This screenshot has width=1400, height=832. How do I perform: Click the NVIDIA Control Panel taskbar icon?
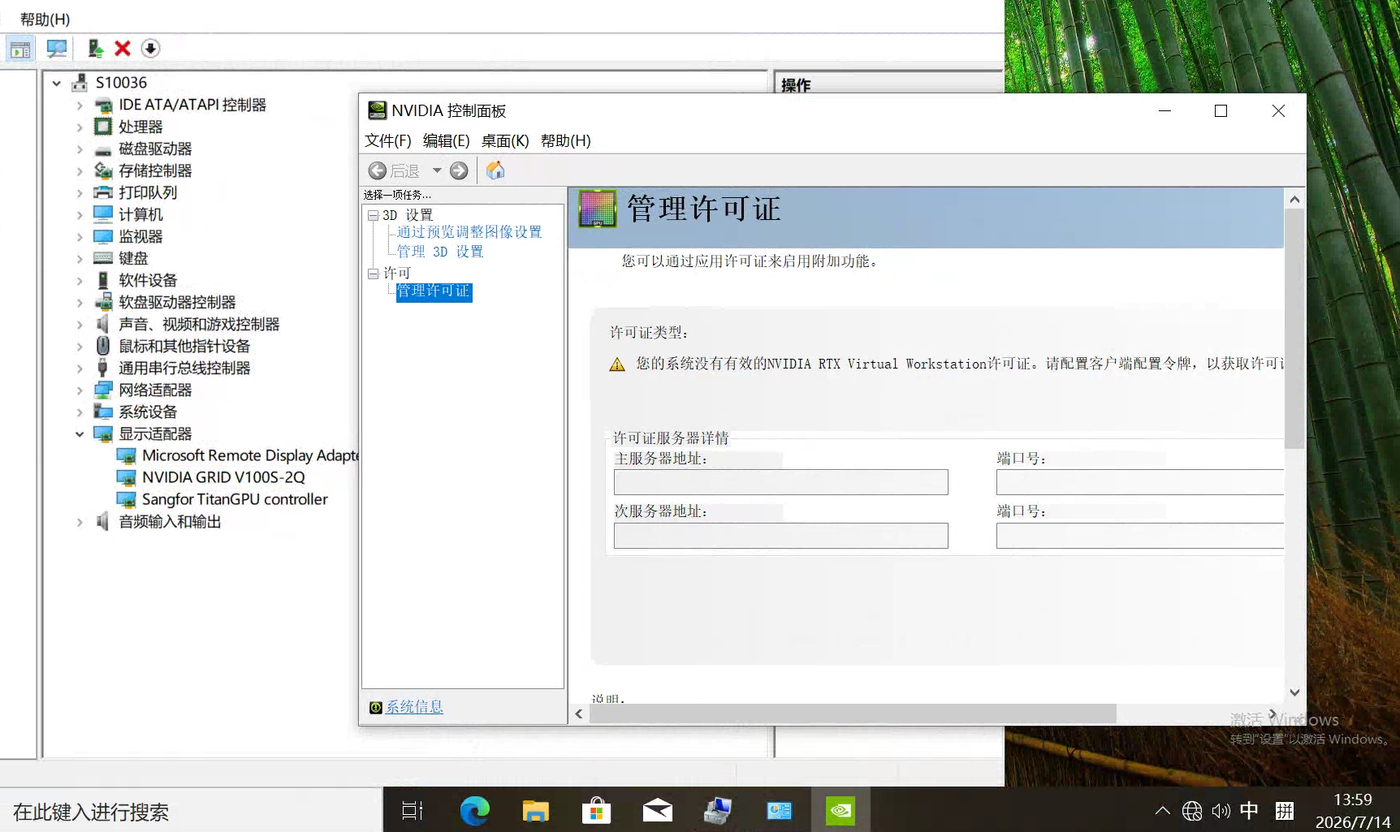point(840,810)
